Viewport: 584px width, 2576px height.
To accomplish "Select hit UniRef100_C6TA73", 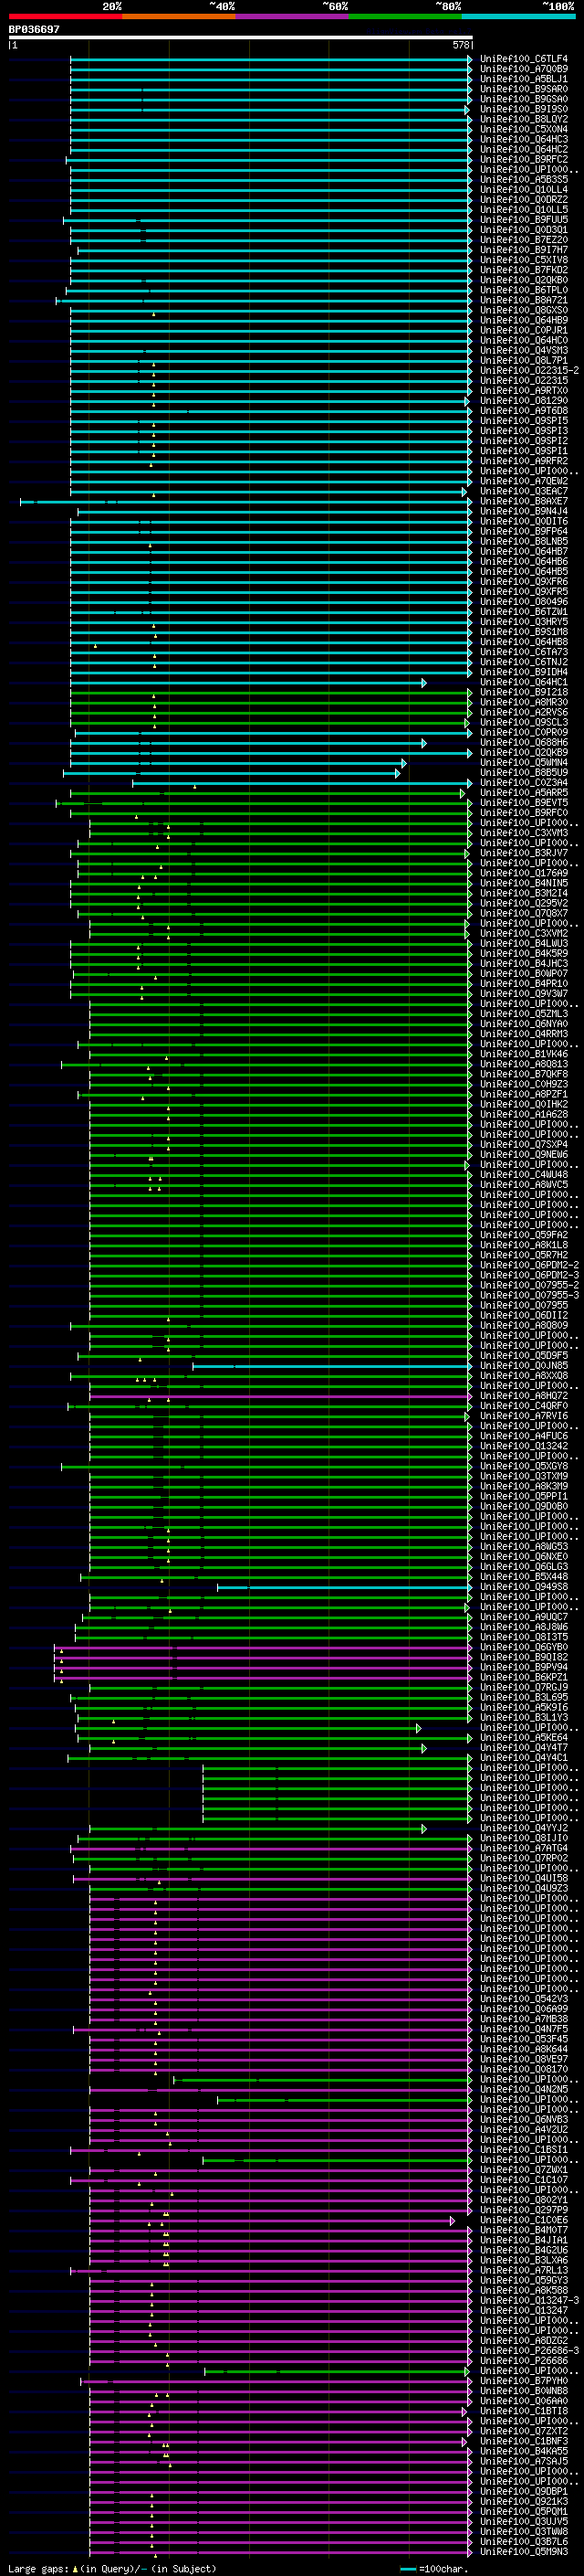I will [x=524, y=653].
